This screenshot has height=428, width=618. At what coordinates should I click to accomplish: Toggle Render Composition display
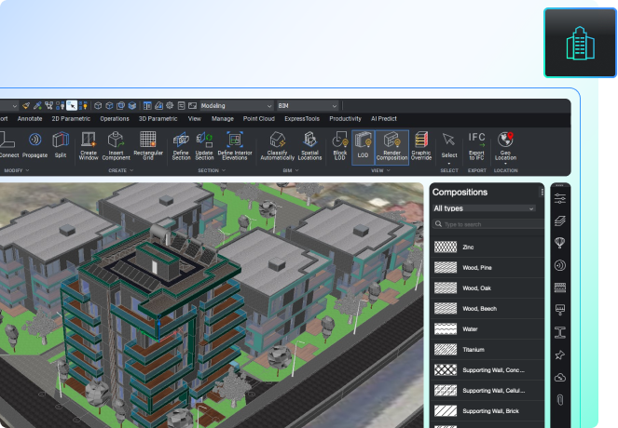coord(391,145)
